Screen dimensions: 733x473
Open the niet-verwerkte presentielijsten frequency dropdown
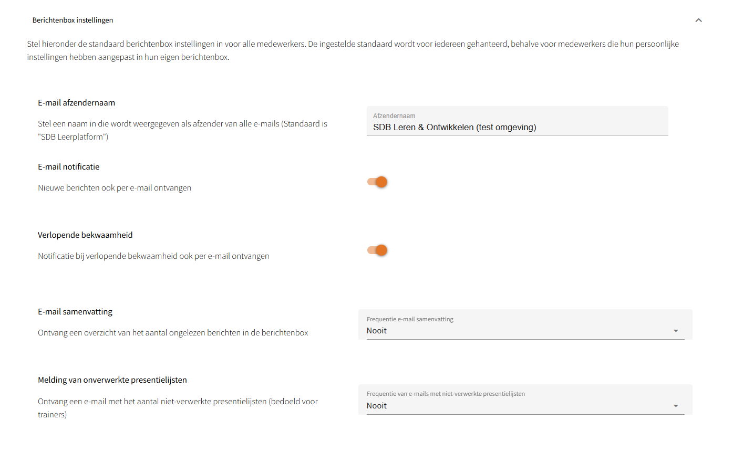[520, 406]
